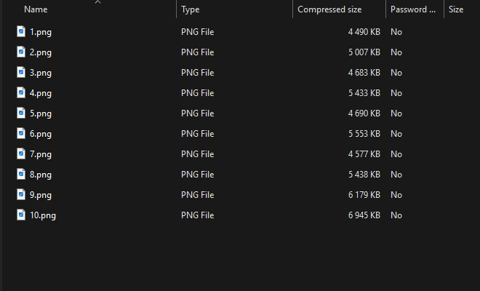This screenshot has height=291, width=480.
Task: Select the 10.png file icon
Action: [x=21, y=215]
